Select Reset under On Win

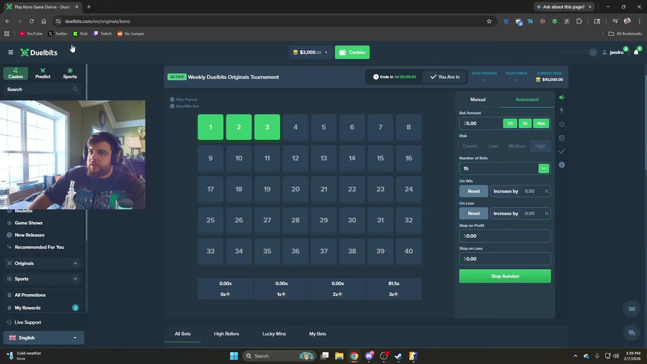click(x=474, y=191)
